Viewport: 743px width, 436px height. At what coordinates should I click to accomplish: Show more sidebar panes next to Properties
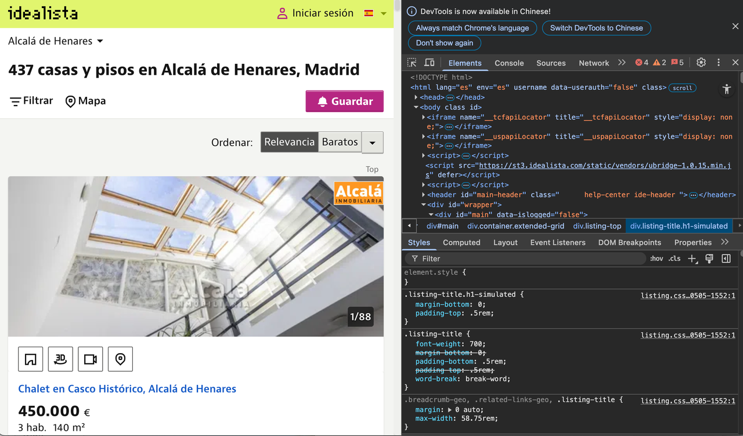click(x=724, y=242)
